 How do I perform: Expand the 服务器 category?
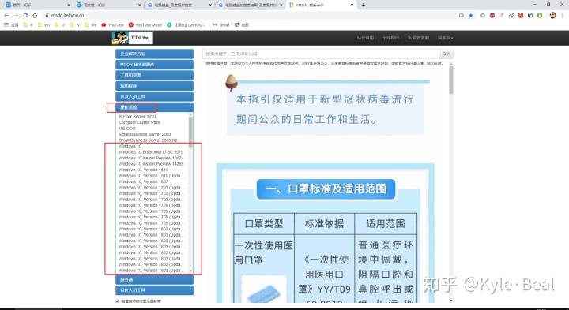(155, 279)
